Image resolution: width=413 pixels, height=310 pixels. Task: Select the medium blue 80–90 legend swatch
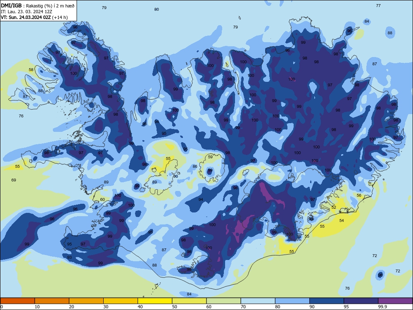tap(292, 301)
